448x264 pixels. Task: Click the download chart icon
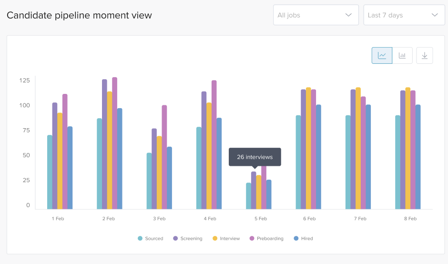click(x=424, y=56)
